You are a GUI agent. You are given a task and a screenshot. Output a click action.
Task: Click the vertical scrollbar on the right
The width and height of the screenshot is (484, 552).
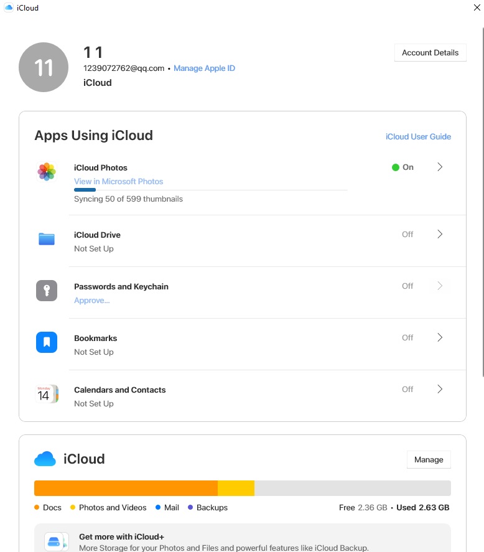(483, 199)
